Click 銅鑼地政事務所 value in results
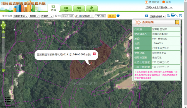 tap(160, 34)
